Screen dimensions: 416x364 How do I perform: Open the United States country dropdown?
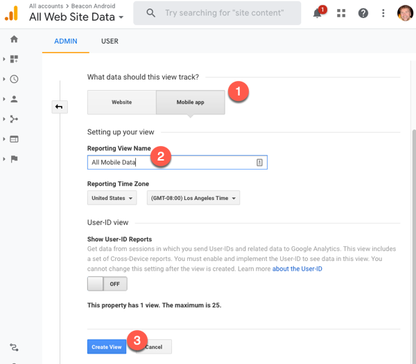(x=112, y=198)
